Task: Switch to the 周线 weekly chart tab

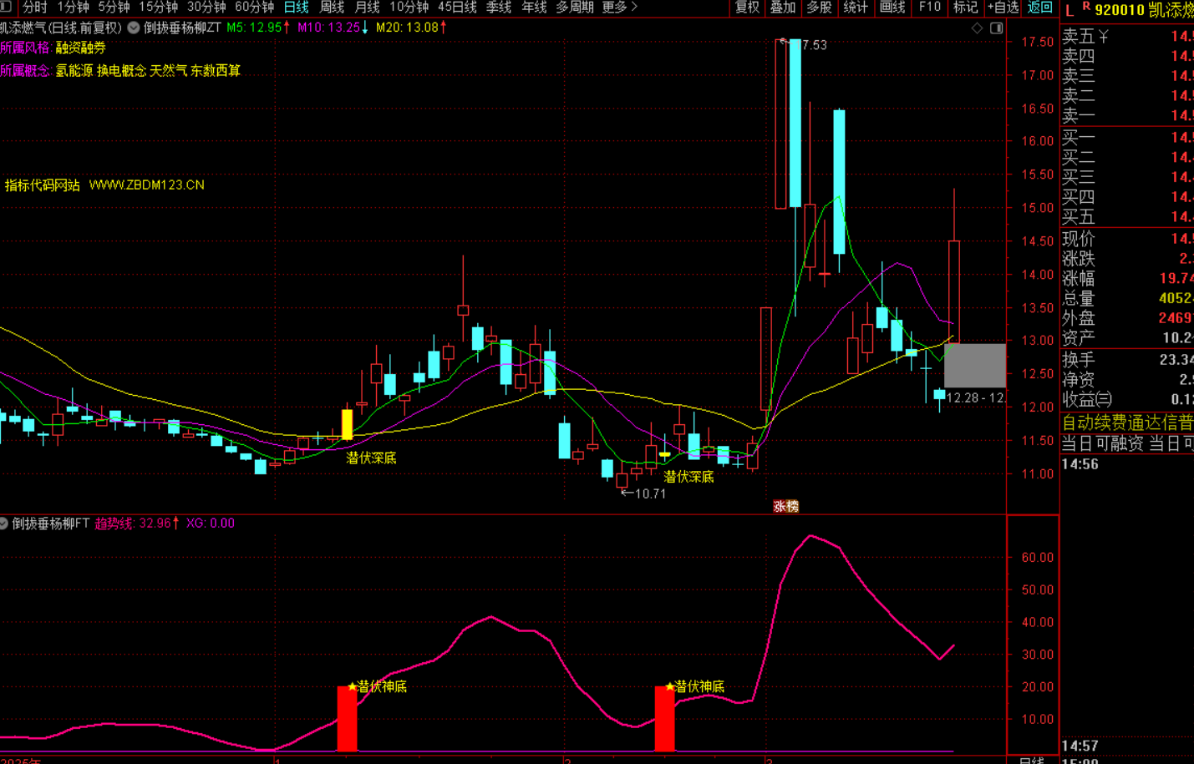Action: 332,8
